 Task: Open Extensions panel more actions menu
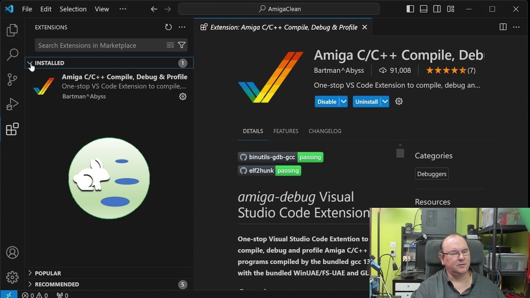[182, 27]
